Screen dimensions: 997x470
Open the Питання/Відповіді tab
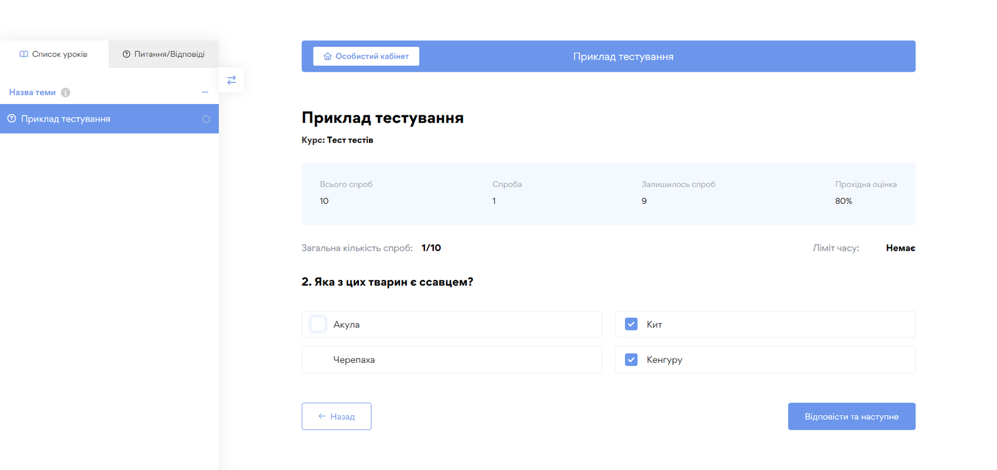[164, 54]
